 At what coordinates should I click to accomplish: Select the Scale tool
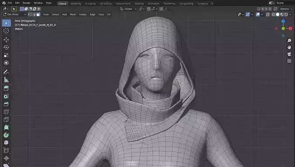tap(6, 55)
